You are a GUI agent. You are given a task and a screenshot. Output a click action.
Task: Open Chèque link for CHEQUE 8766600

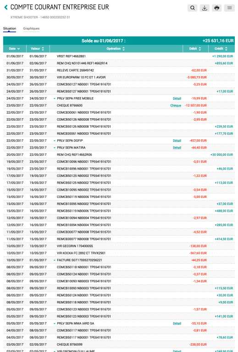pyautogui.click(x=176, y=105)
